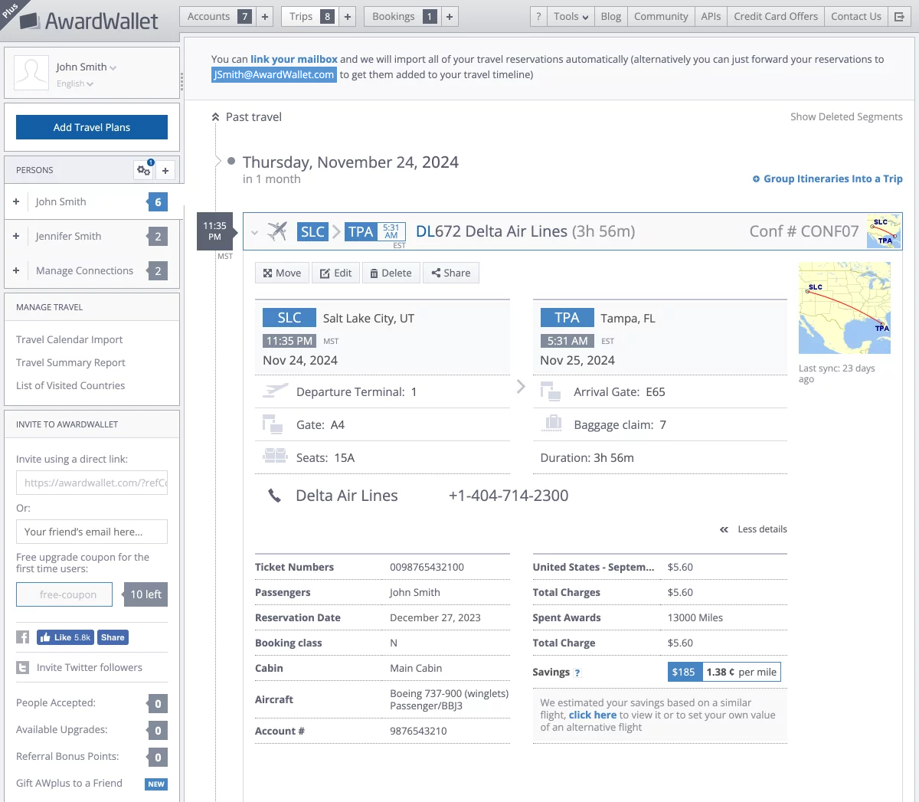Click the Savings question mark help icon
This screenshot has width=919, height=802.
click(577, 673)
